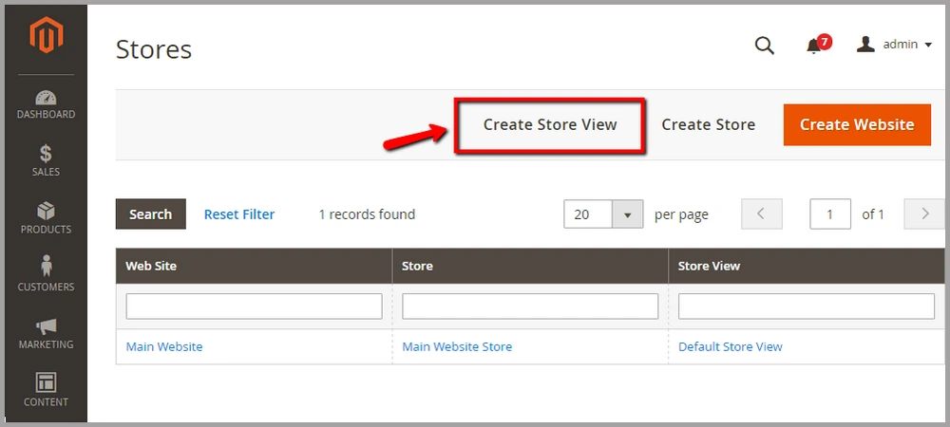
Task: Open the Products box icon
Action: click(46, 211)
